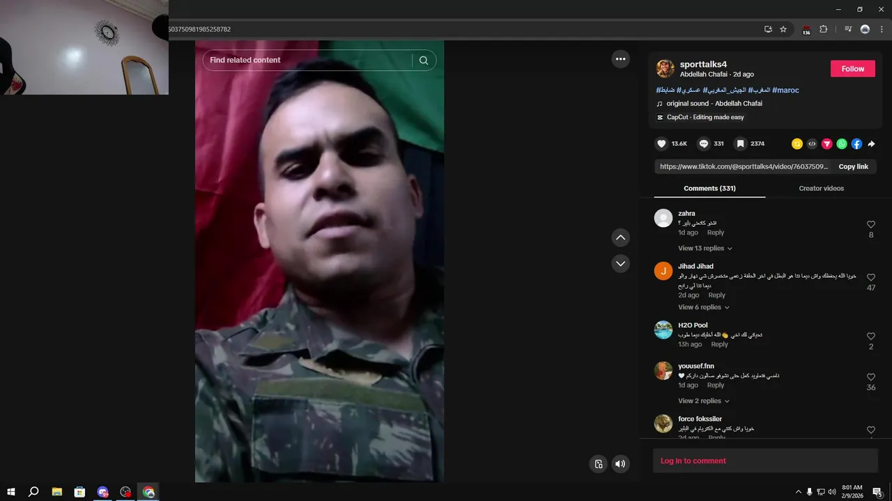Image resolution: width=892 pixels, height=501 pixels.
Task: Go to the next video with the down arrow
Action: point(620,264)
